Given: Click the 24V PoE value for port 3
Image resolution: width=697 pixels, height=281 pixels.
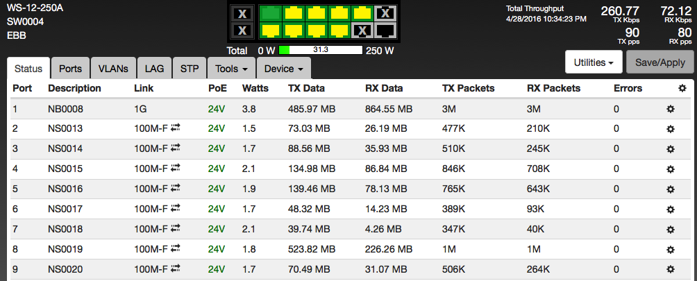Looking at the screenshot, I should pos(217,149).
